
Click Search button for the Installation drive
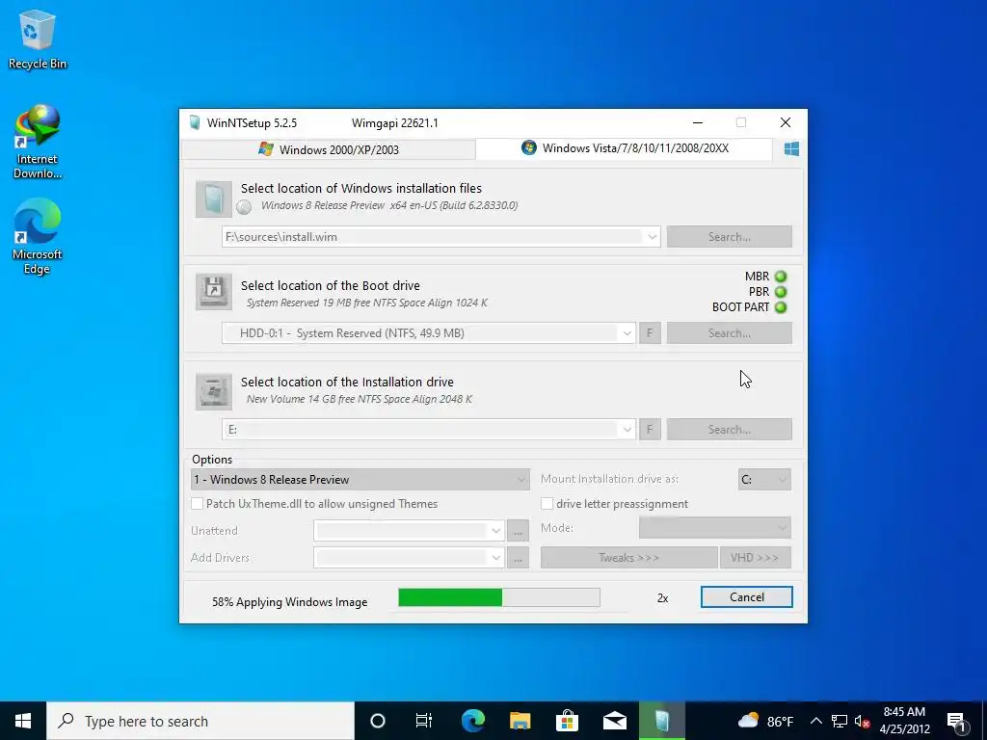point(729,430)
